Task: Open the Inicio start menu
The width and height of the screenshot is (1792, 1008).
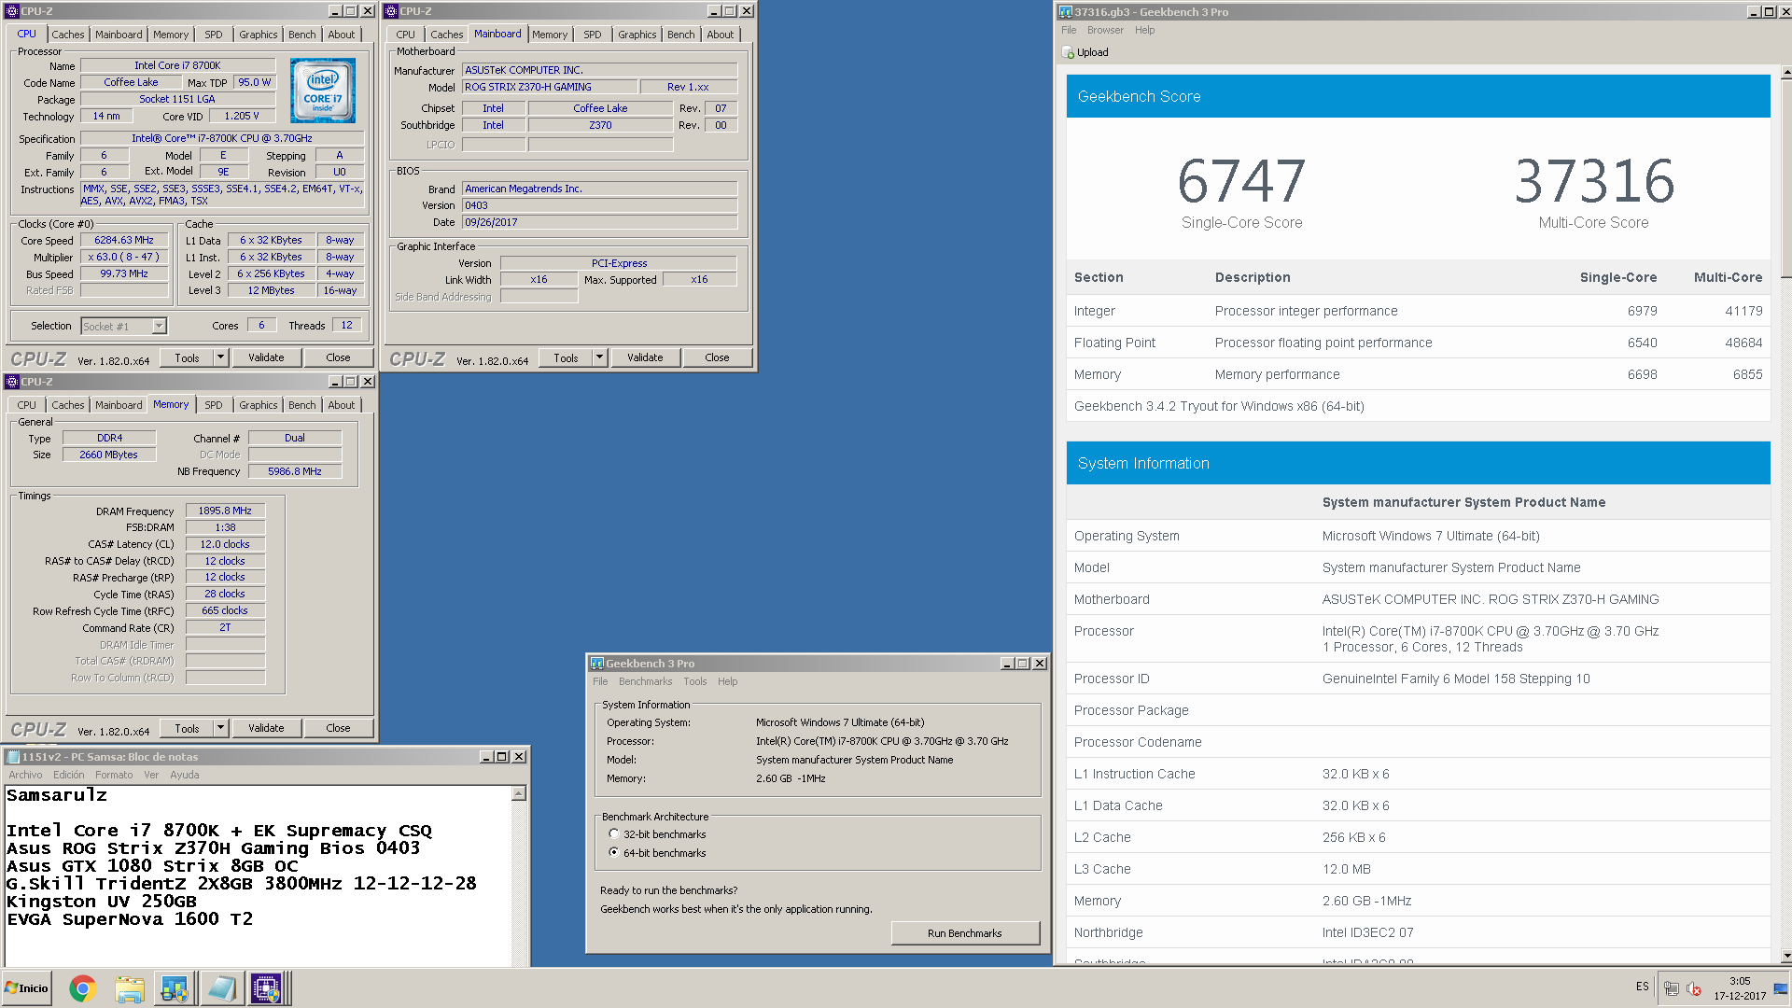Action: click(x=27, y=988)
